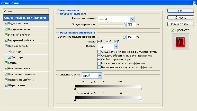Toggle the Просмотр preview checkbox
197x111 pixels.
(x=173, y=30)
